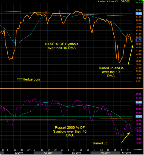Click the green '% 0.57' change value
This screenshot has height=155, width=144.
[139, 2]
